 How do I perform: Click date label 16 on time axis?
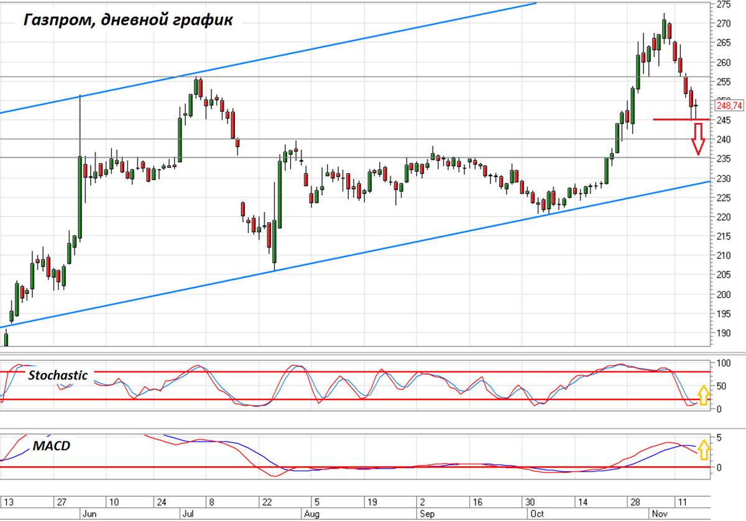(x=477, y=502)
